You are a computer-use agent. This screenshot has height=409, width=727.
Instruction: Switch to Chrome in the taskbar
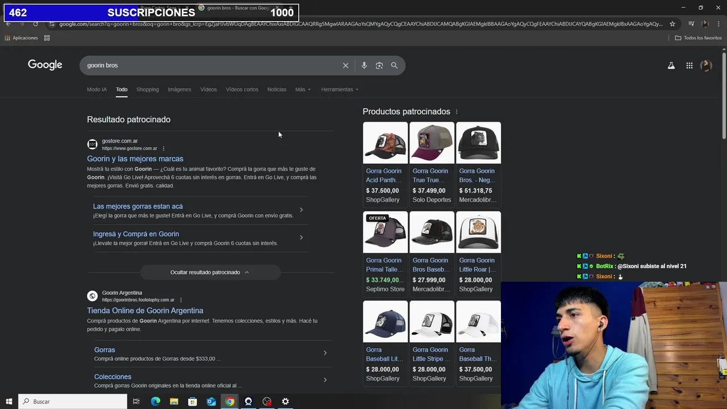[229, 402]
